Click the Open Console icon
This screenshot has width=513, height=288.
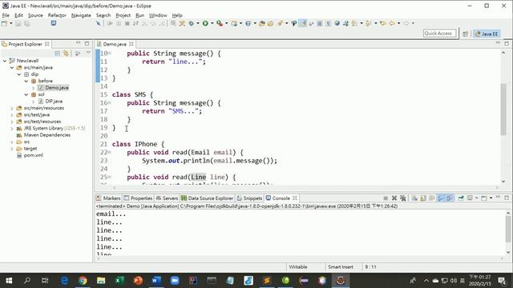[484, 198]
